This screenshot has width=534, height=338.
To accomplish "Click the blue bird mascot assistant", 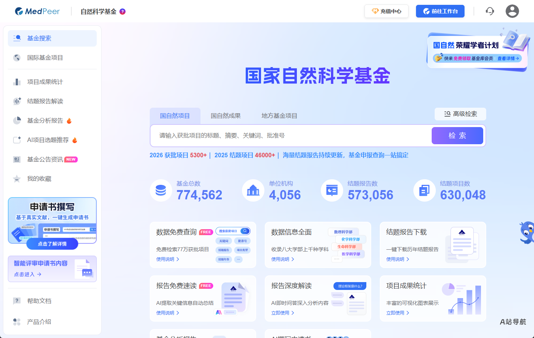I will [x=527, y=233].
